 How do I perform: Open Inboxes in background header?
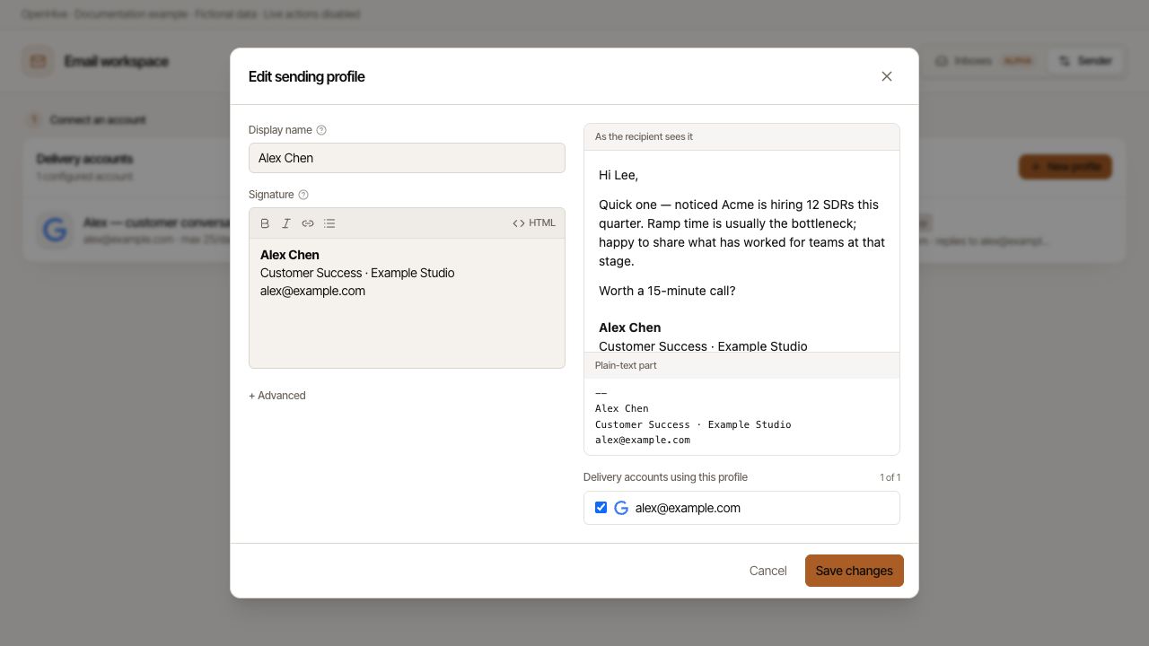[x=984, y=61]
